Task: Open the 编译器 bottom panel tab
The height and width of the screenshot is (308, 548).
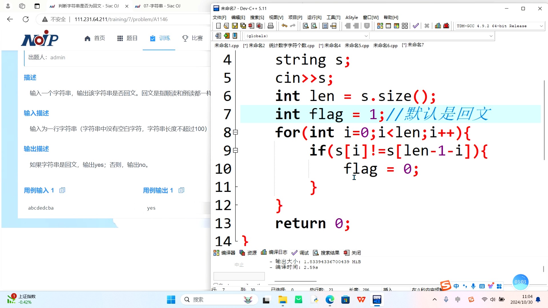Action: click(x=224, y=253)
